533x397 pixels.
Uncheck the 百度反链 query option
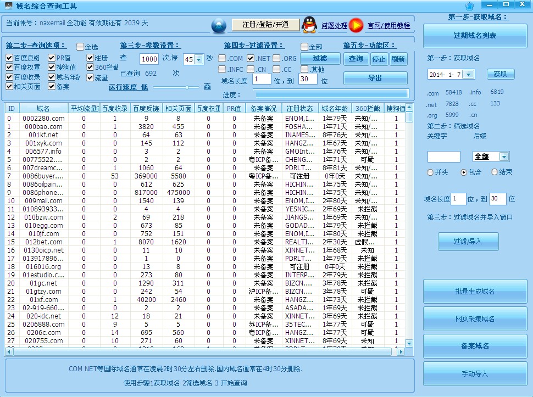click(10, 58)
